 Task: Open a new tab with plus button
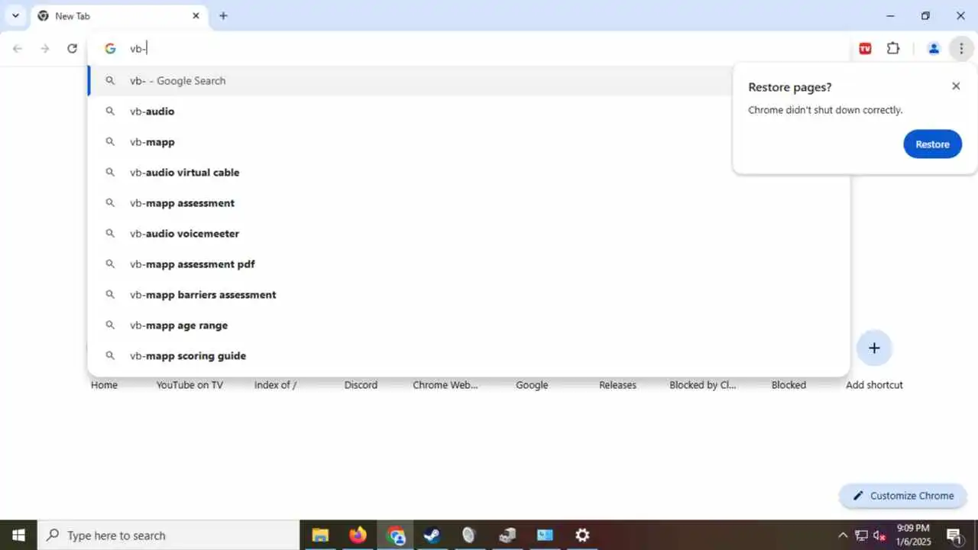click(223, 15)
